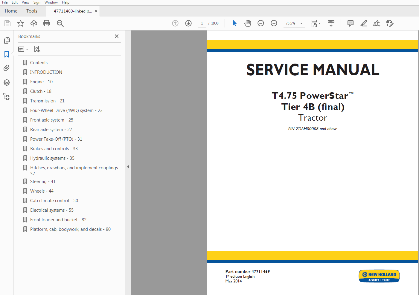
Task: Close the Bookmarks panel
Action: tap(117, 36)
